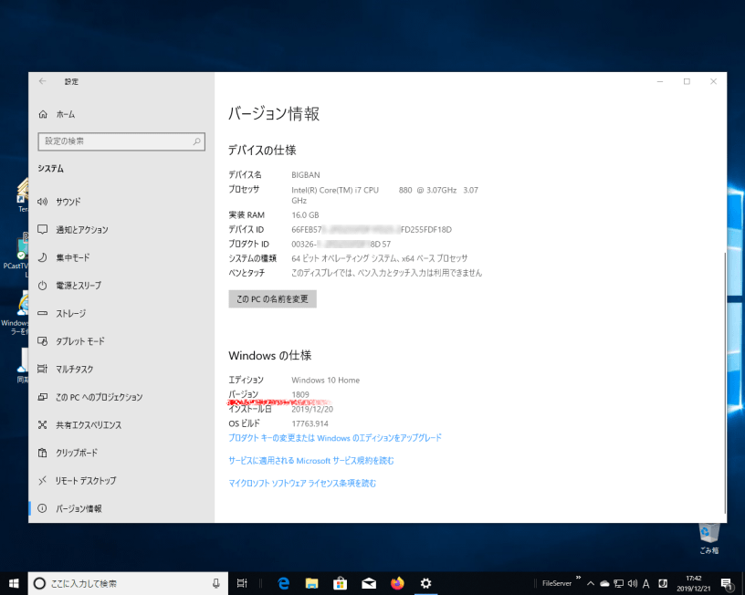Open 電源とスリープ settings
The image size is (745, 595).
121,286
